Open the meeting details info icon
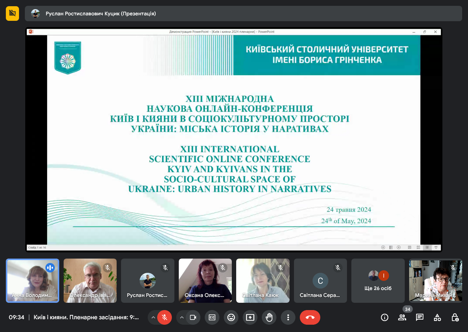The height and width of the screenshot is (332, 468). (384, 317)
